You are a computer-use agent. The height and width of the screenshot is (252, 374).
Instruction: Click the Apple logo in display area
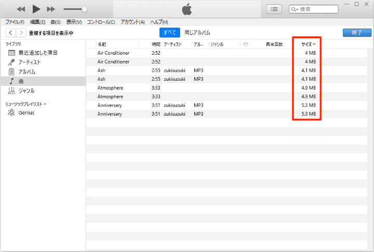(187, 9)
